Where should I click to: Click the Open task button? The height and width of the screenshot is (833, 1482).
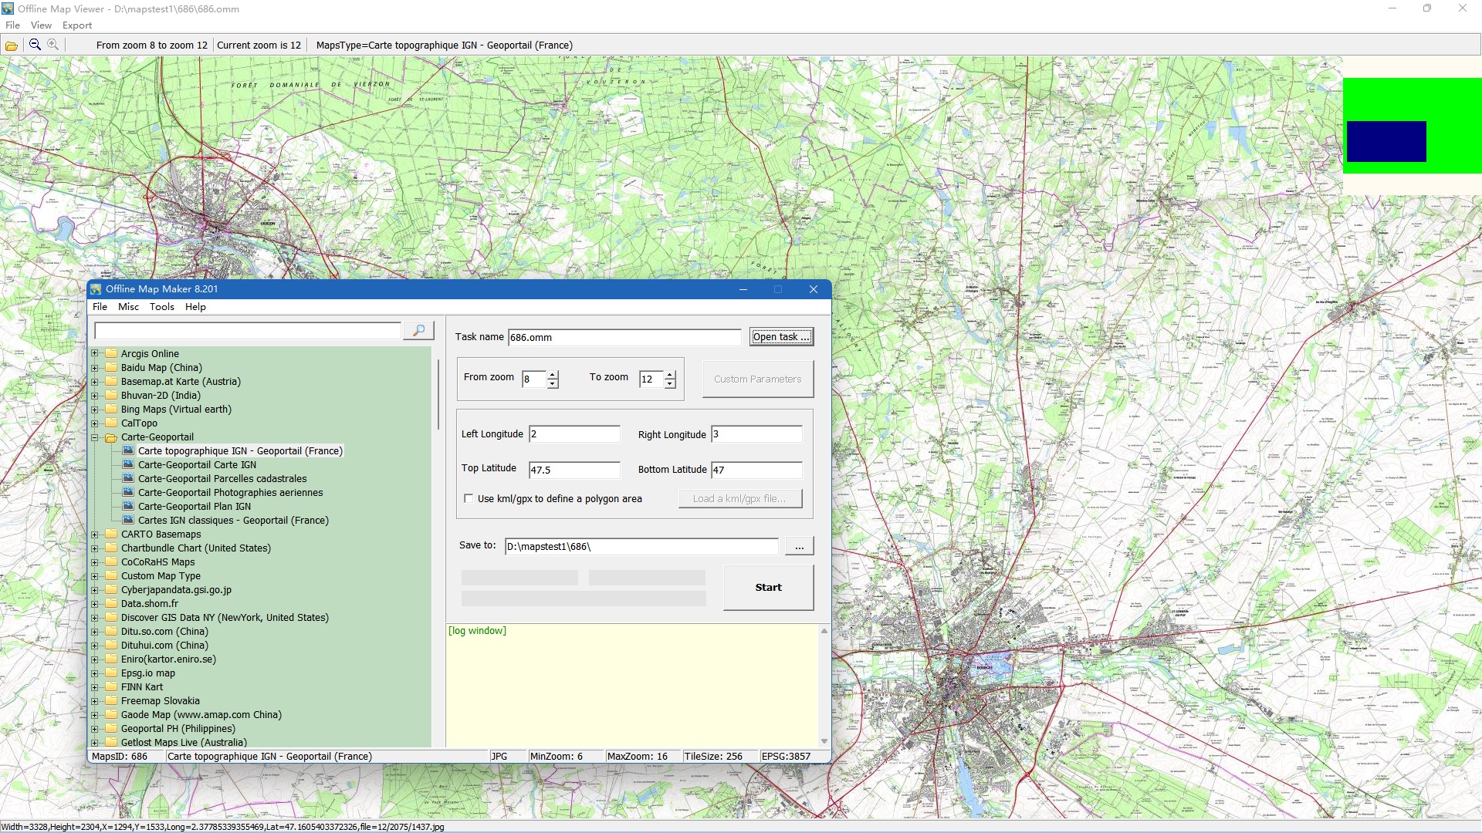coord(780,337)
